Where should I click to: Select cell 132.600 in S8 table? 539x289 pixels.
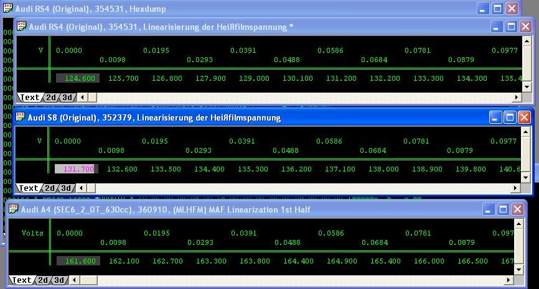point(122,169)
